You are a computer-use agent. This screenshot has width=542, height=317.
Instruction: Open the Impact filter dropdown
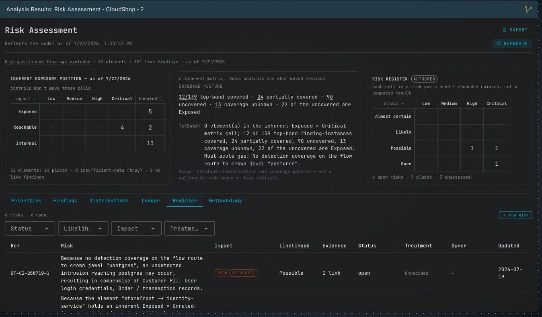136,228
